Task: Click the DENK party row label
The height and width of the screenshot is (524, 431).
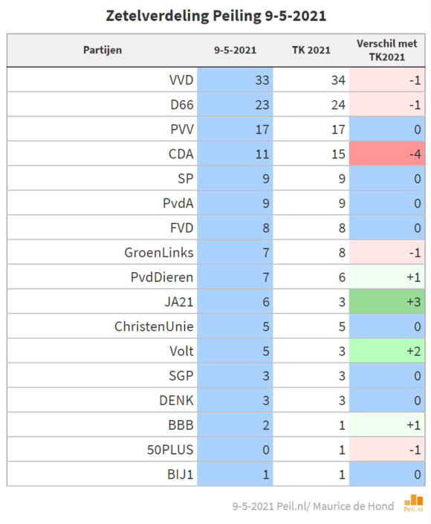Action: click(176, 401)
